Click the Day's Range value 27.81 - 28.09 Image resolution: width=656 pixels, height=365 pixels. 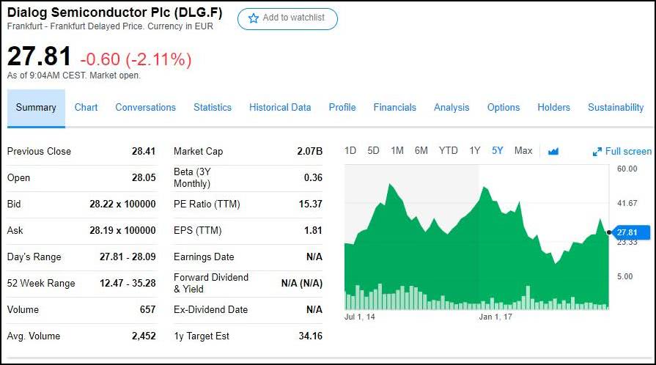pyautogui.click(x=128, y=257)
